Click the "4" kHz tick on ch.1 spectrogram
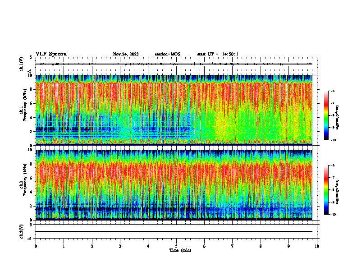 32,118
